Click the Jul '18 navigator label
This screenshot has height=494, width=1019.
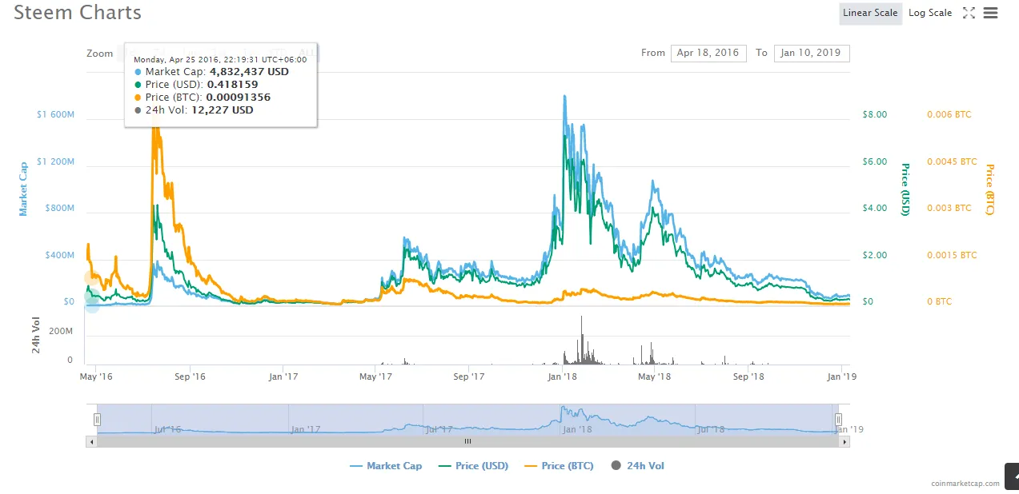711,429
